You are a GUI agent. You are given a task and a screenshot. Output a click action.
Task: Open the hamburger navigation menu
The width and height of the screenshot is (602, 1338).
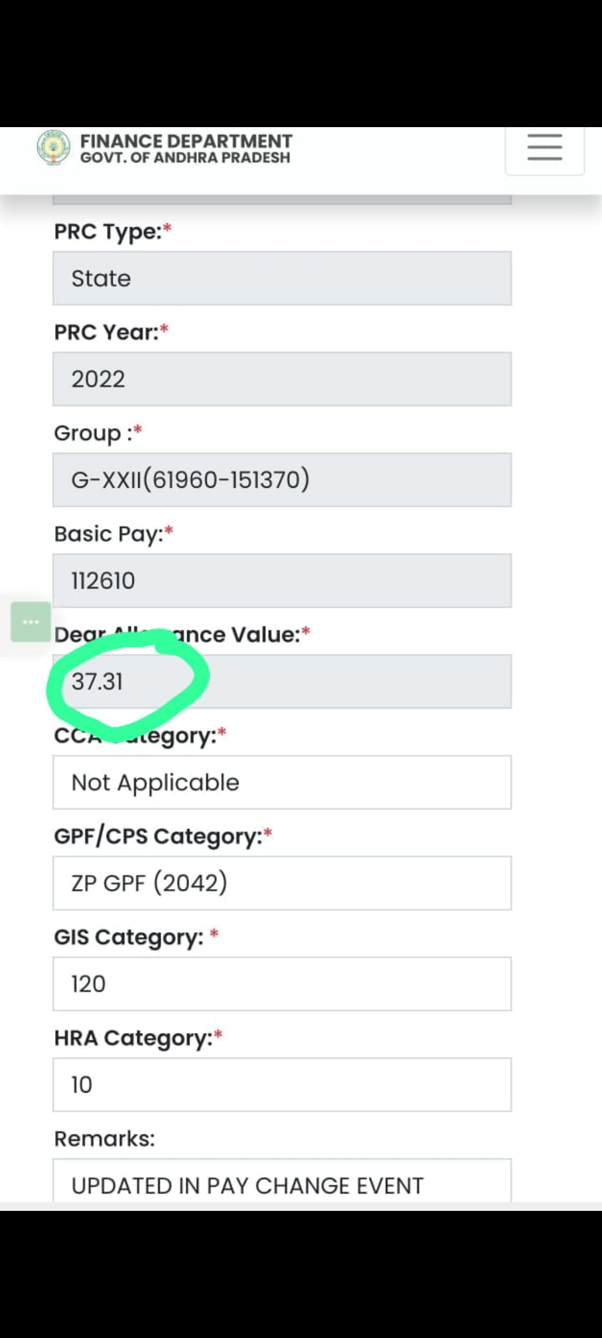point(544,148)
